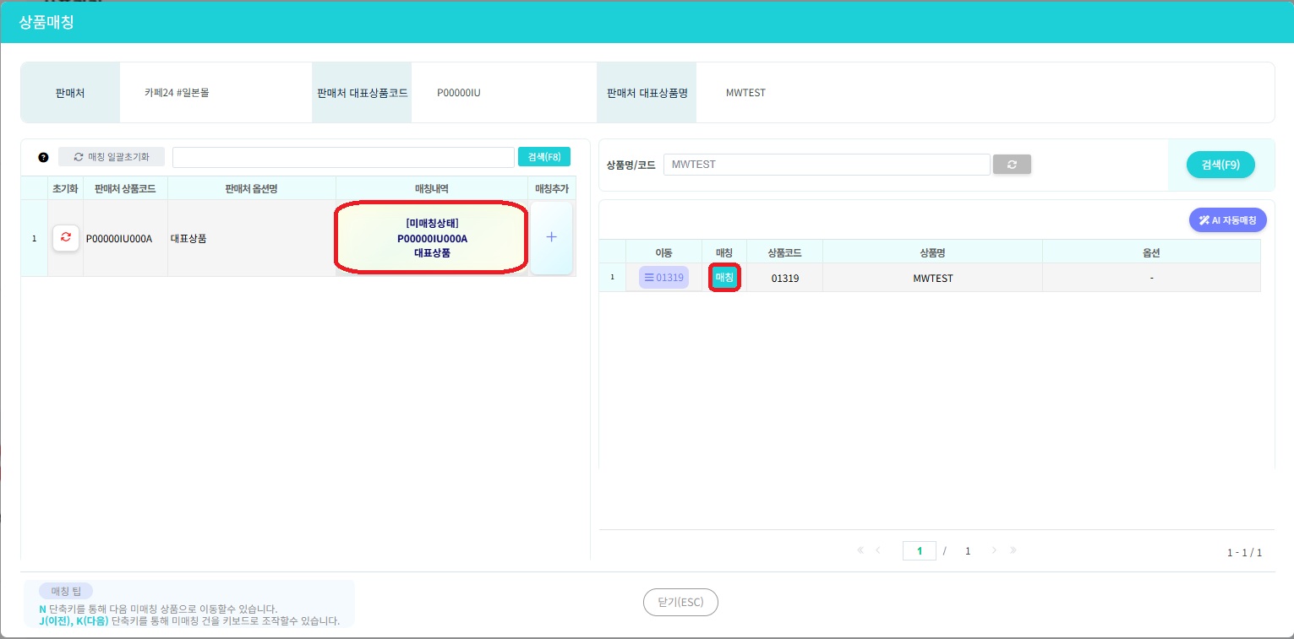The width and height of the screenshot is (1294, 639).
Task: Go to next page arrow
Action: pos(994,550)
